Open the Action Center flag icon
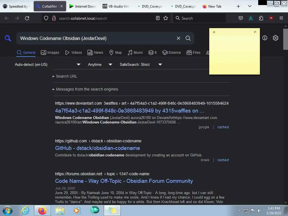 pyautogui.click(x=253, y=211)
